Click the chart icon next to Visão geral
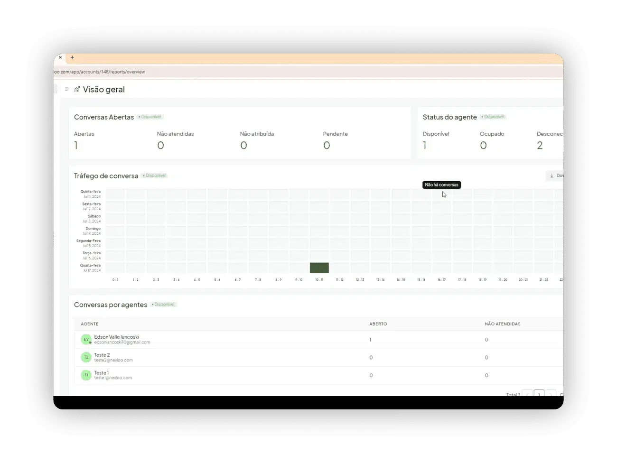Screen dimensions: 617x463 click(x=77, y=89)
